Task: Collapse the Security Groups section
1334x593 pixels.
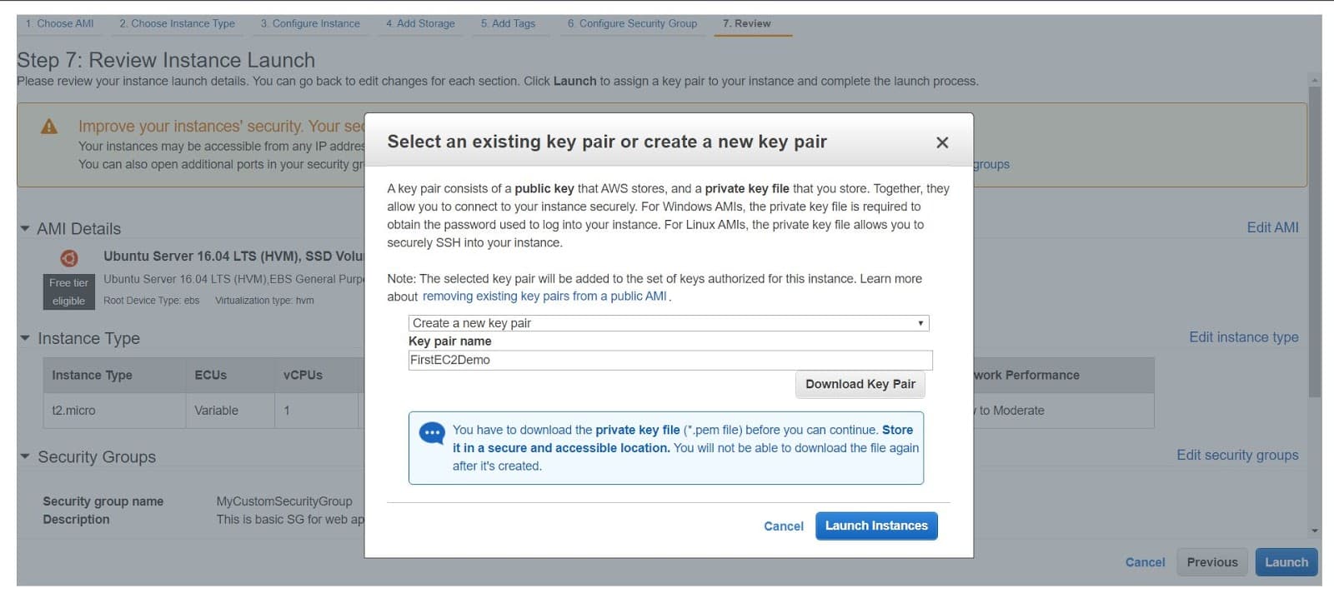Action: (25, 456)
